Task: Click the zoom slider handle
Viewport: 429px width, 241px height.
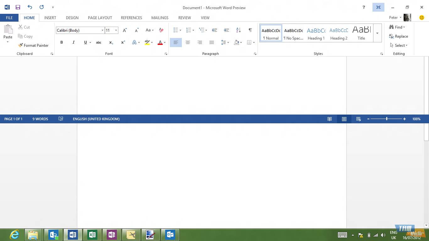Action: click(x=387, y=119)
